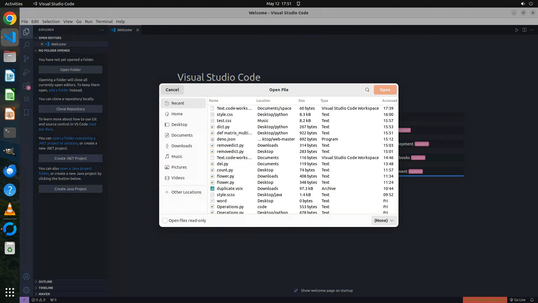Expand the OUTLINE section
This screenshot has height=303, width=538.
pyautogui.click(x=45, y=282)
